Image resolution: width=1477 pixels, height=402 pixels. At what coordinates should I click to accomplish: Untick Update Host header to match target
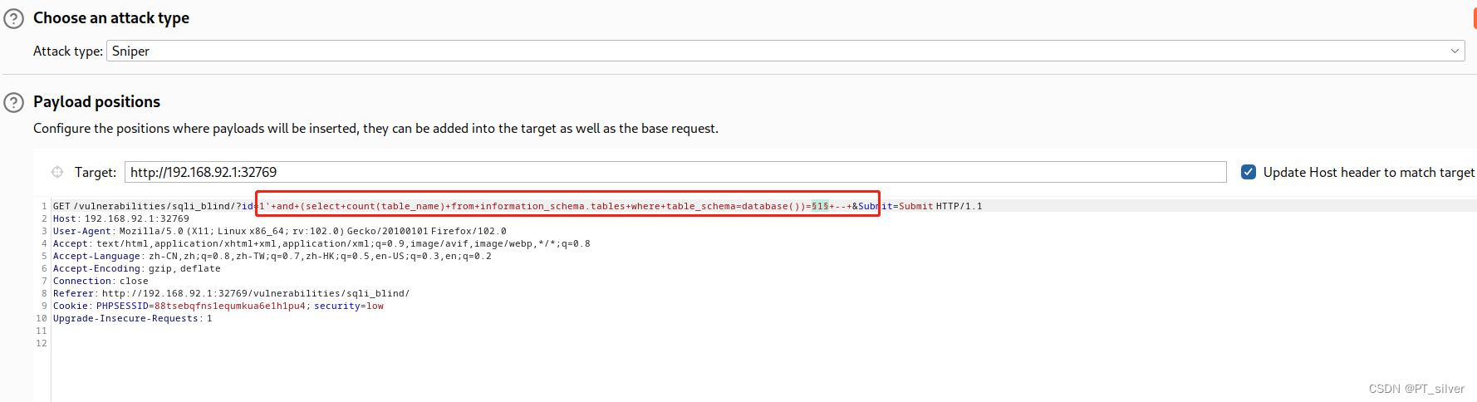click(1249, 172)
